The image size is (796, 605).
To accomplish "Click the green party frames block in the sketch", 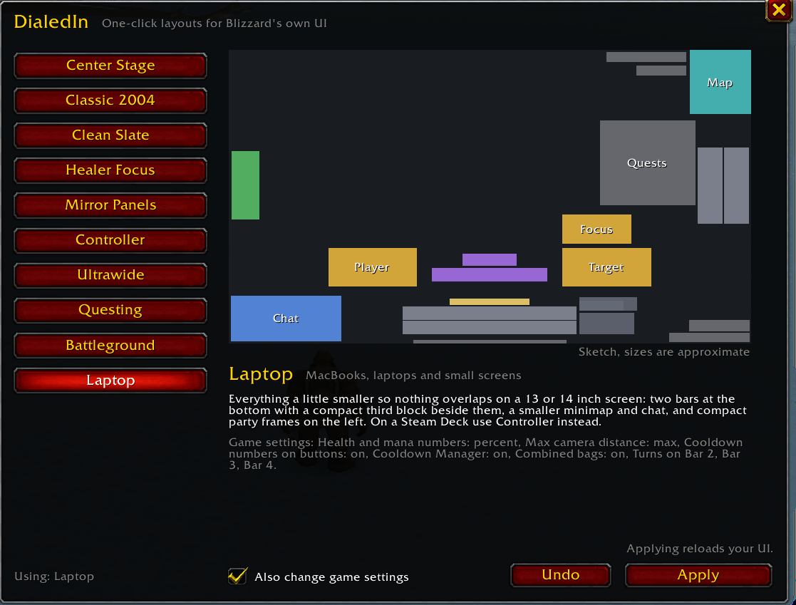I will [x=245, y=185].
